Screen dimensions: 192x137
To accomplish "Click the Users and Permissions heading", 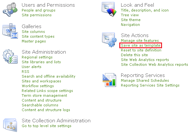I will pos(48,5).
